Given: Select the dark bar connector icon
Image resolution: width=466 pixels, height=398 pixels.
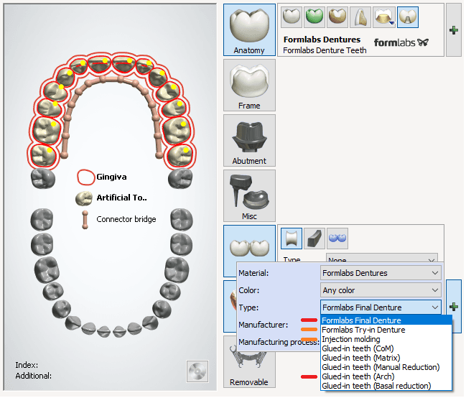Looking at the screenshot, I should coord(314,238).
